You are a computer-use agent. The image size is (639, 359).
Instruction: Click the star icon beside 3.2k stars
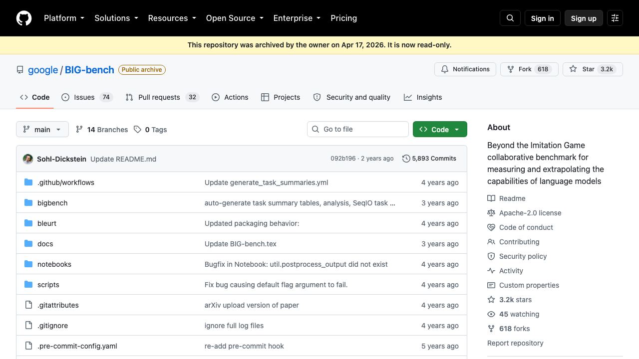pyautogui.click(x=491, y=300)
